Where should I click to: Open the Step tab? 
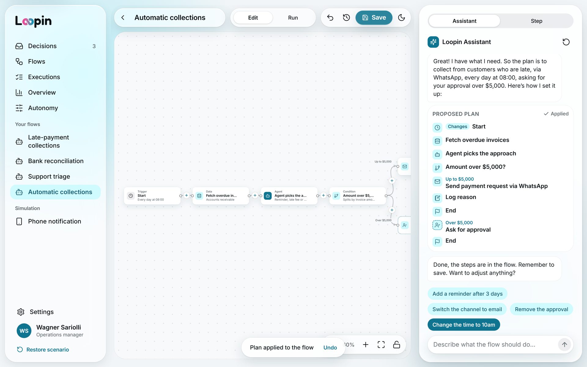tap(537, 21)
